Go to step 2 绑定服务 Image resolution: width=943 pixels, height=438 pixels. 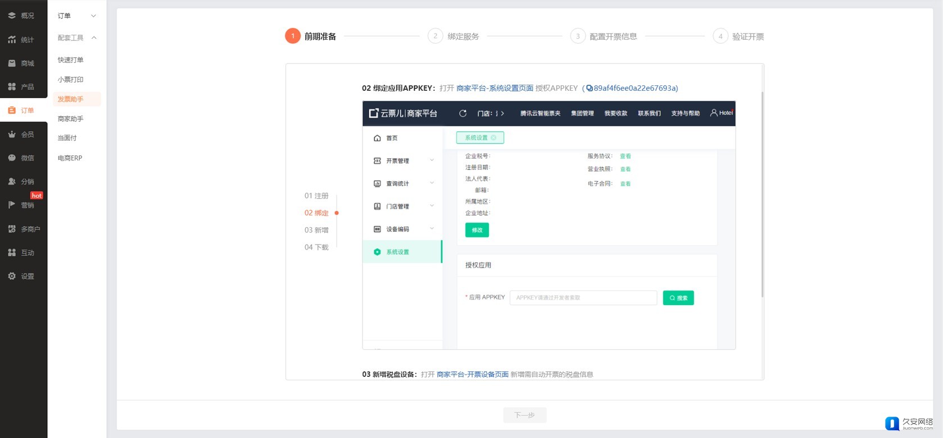454,36
